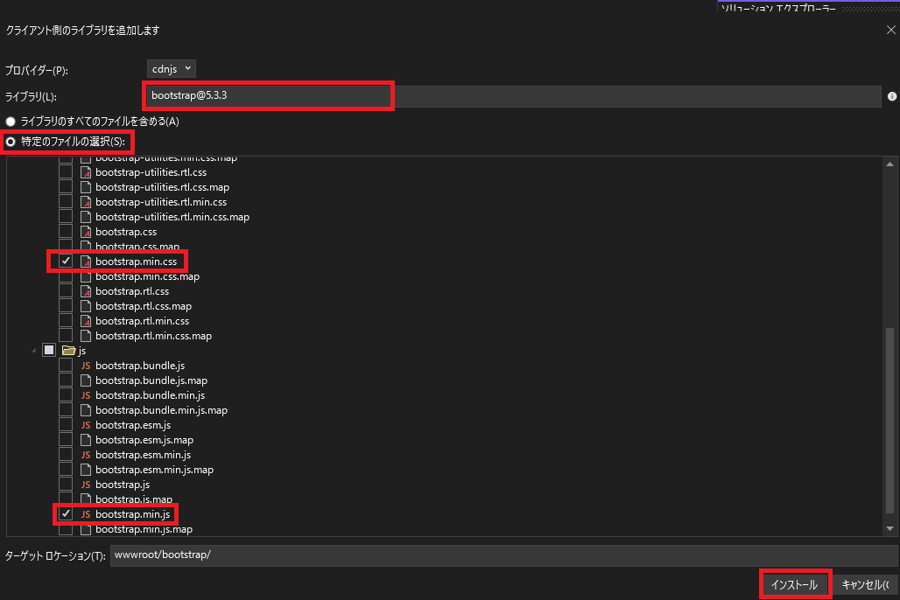The width and height of the screenshot is (900, 600).
Task: Select the include all library files radio button
Action: [11, 122]
